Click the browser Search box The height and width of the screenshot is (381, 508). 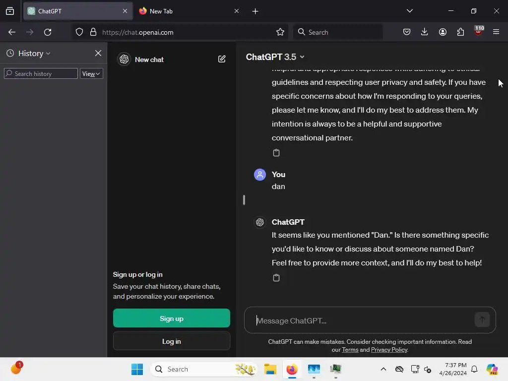338,32
